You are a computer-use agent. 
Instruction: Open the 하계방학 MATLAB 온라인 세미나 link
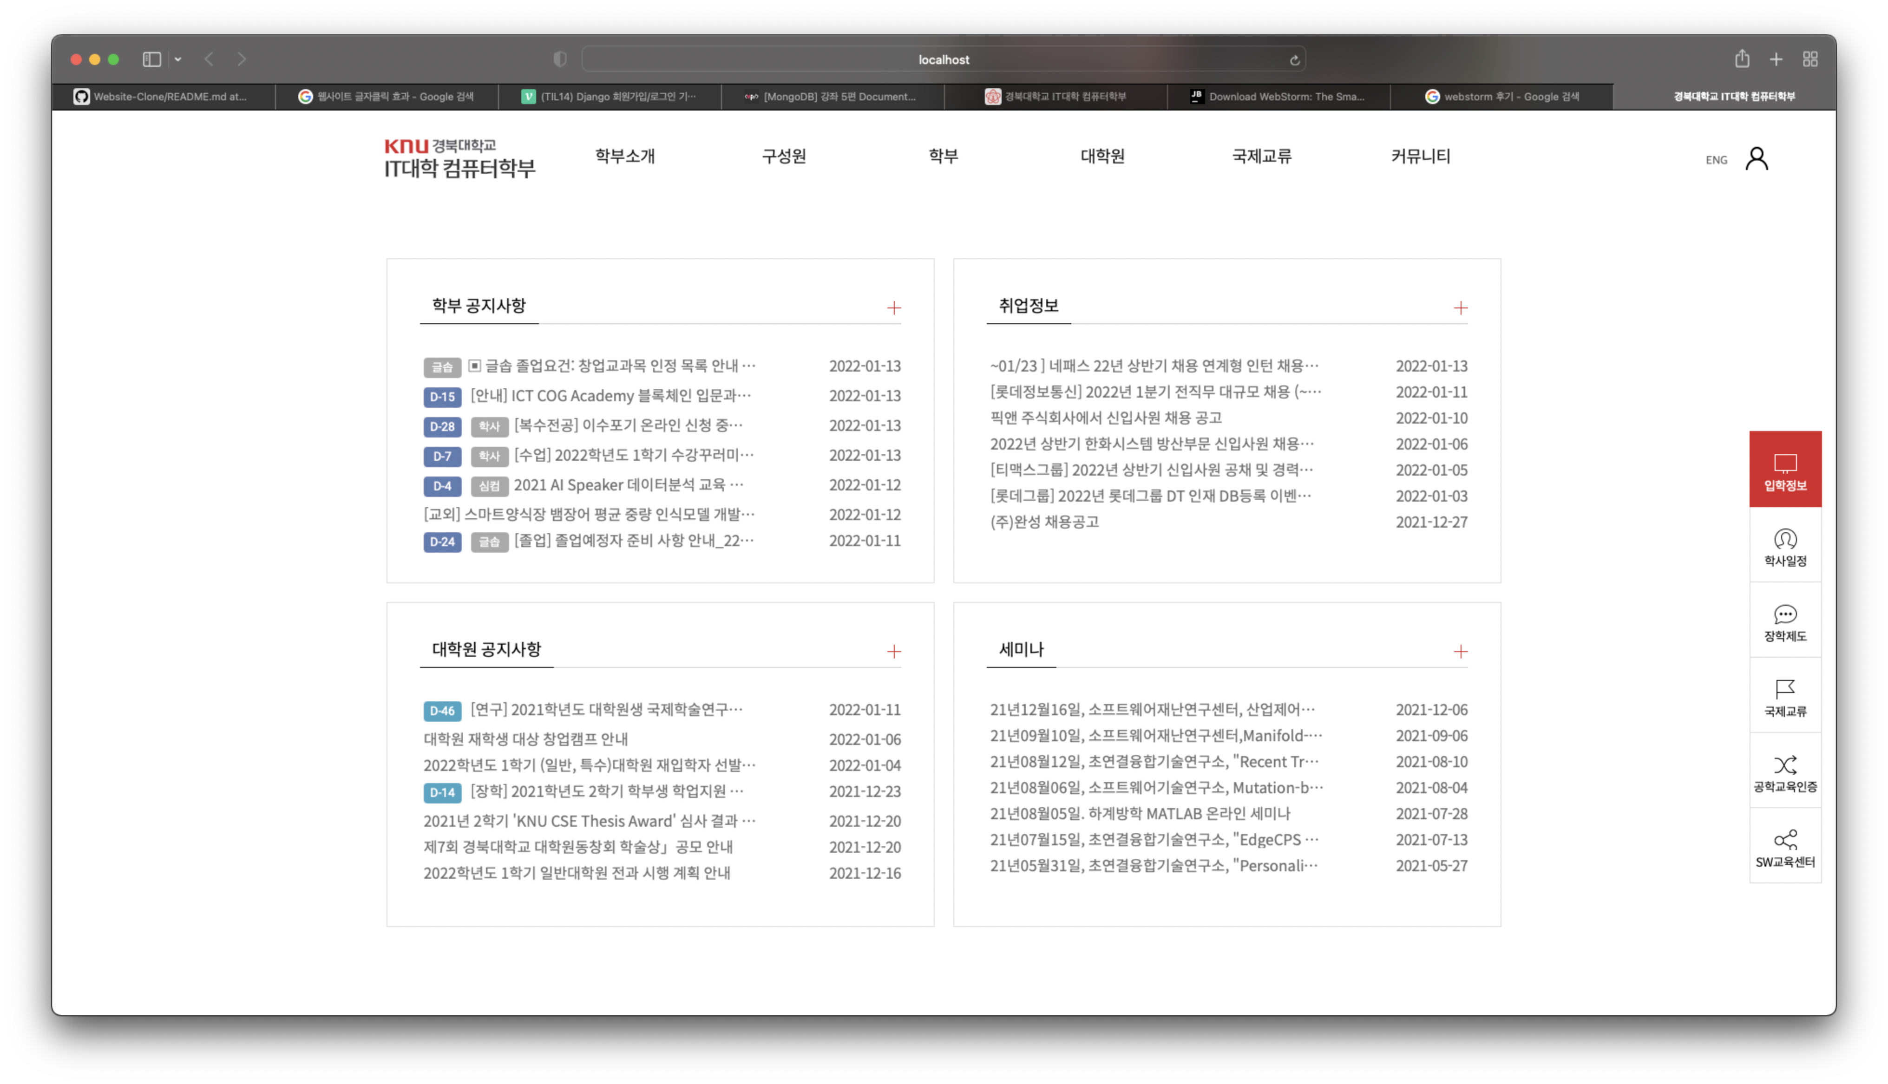(x=1140, y=813)
